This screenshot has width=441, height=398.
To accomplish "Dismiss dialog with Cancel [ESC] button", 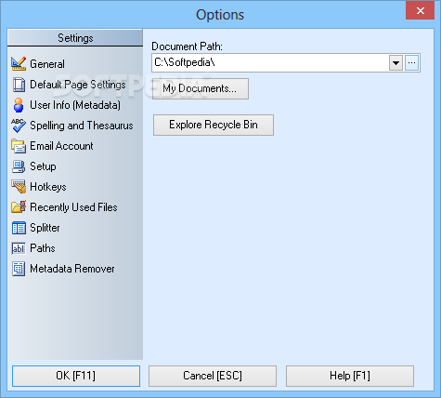I will point(213,376).
